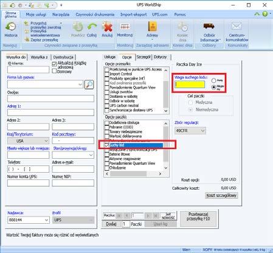The width and height of the screenshot is (273, 253).
Task: Expand the Nadawca 888144 dropdown
Action: [x=29, y=220]
